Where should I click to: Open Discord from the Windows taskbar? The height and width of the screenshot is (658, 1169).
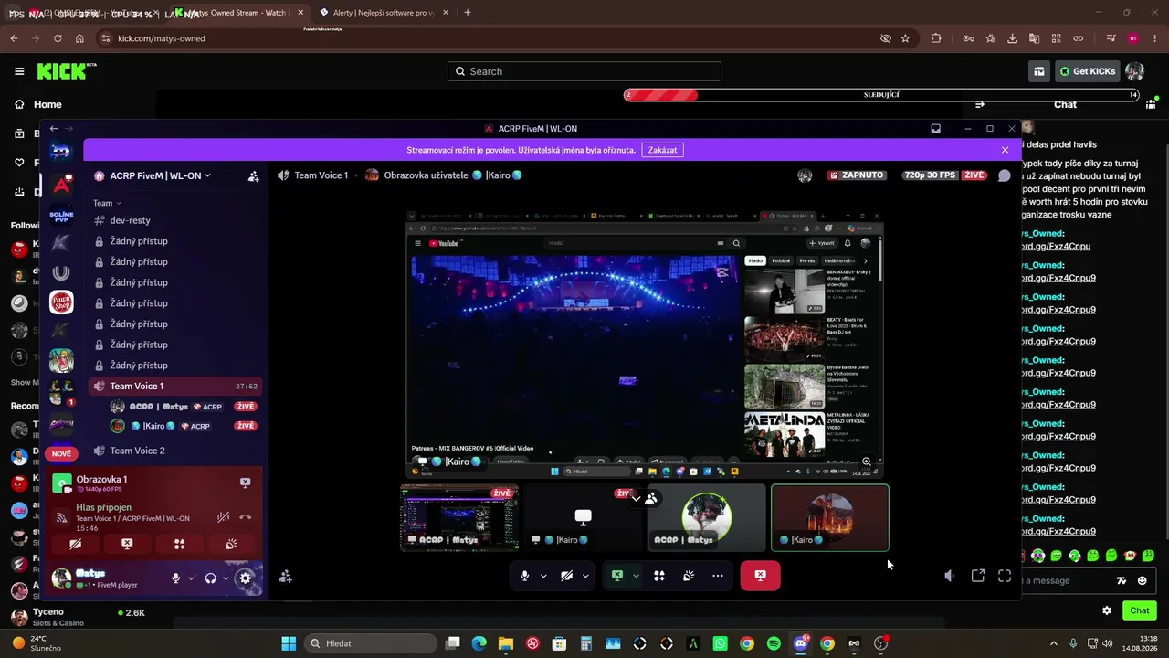tap(801, 643)
